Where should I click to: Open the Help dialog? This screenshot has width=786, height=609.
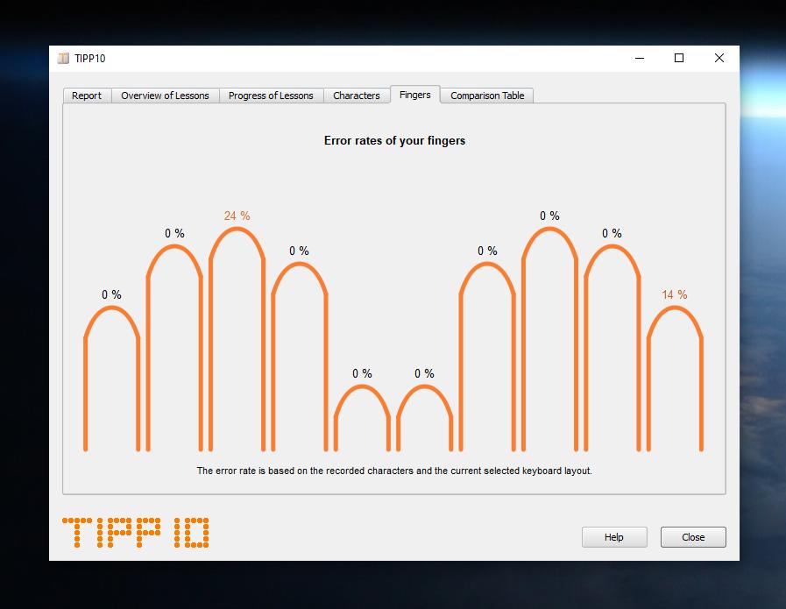click(613, 536)
